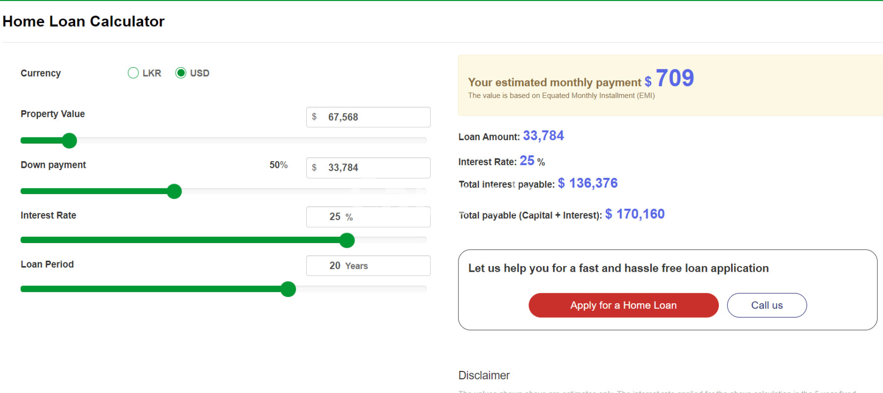Select the LKR currency radio button

[133, 73]
